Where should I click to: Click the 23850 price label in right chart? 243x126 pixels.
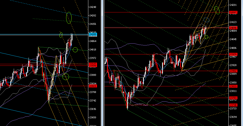coord(233,83)
